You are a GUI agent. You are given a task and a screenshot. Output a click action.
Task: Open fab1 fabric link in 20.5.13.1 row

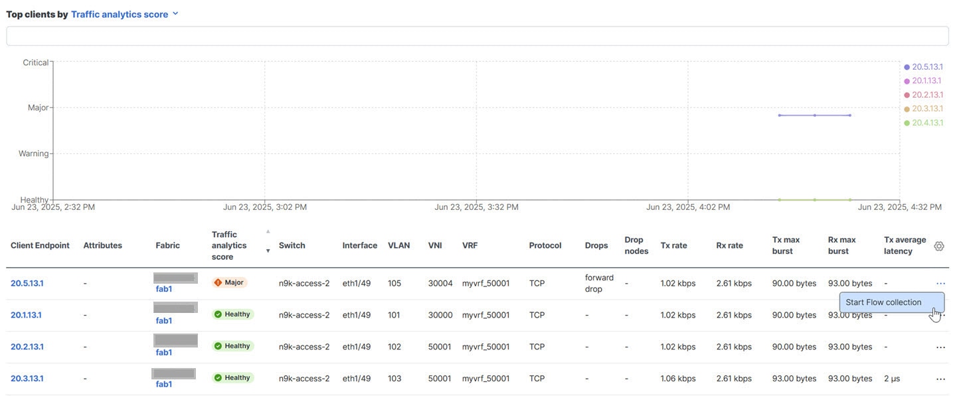point(164,289)
